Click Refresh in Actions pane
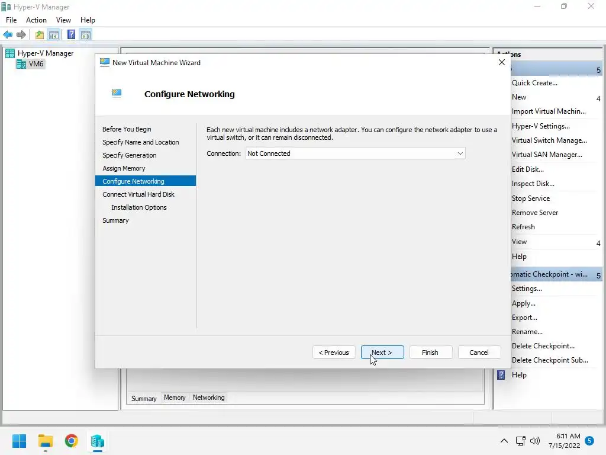Image resolution: width=606 pixels, height=455 pixels. pos(523,227)
